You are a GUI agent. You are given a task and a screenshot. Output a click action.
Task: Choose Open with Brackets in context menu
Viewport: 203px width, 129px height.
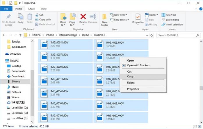(x=138, y=65)
